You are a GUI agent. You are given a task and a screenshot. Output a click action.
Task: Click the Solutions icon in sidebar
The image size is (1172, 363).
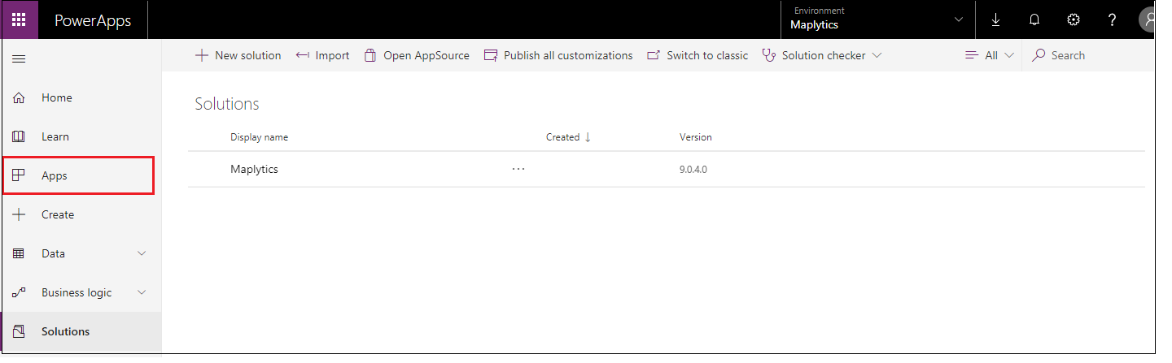point(19,331)
